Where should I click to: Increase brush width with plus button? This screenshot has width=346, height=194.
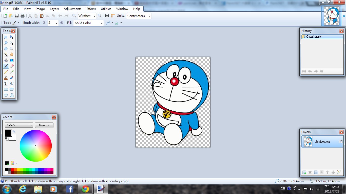pyautogui.click(x=62, y=23)
